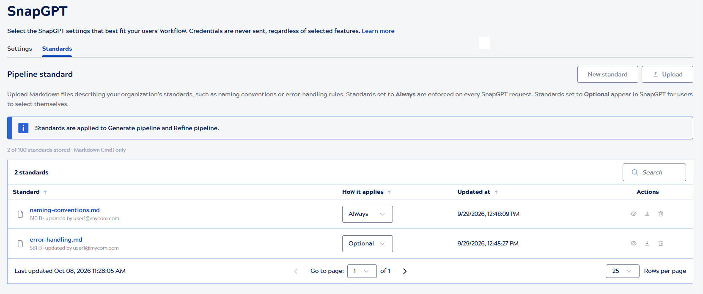This screenshot has height=294, width=703.
Task: Click timestamp 9/29/2026, 12:48:09 PM
Action: [489, 214]
